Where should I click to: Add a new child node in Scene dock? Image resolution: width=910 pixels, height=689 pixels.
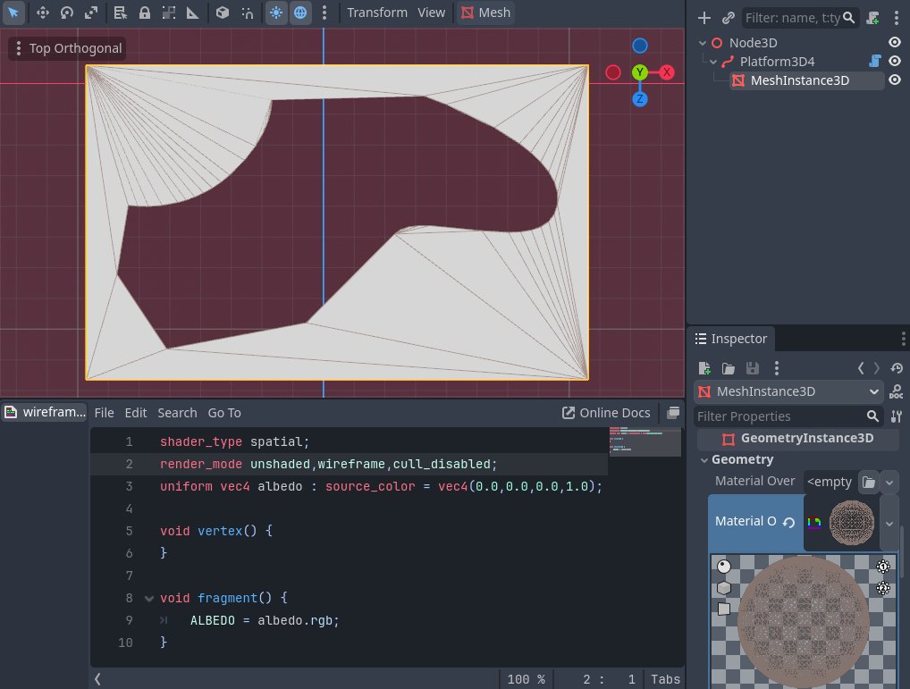point(704,18)
